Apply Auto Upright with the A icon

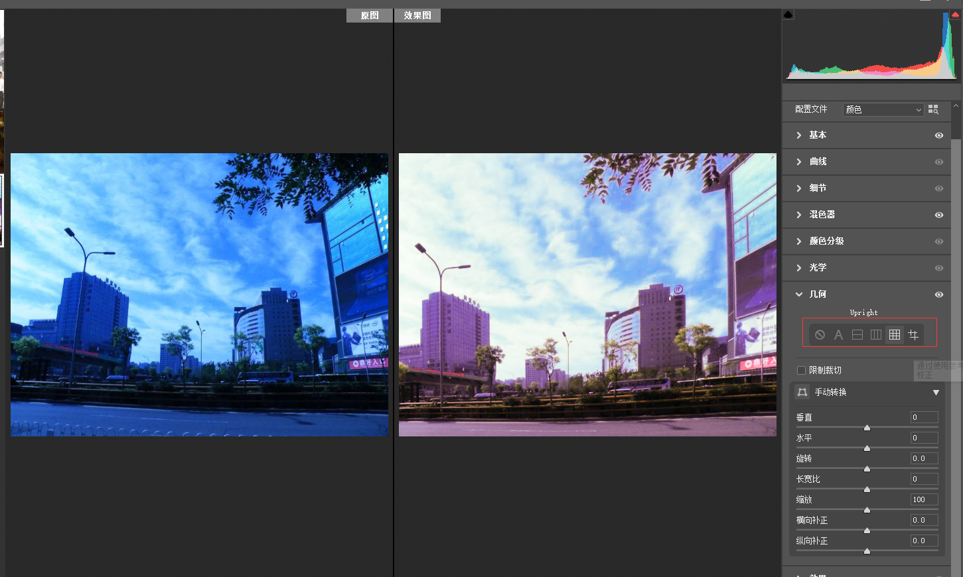pos(838,335)
